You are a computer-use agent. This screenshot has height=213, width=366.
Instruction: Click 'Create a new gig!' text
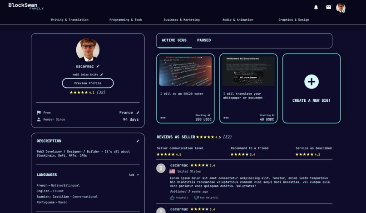[312, 101]
